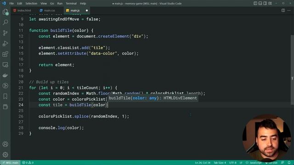Open the Extensions view
The height and width of the screenshot is (165, 294).
tap(5, 54)
